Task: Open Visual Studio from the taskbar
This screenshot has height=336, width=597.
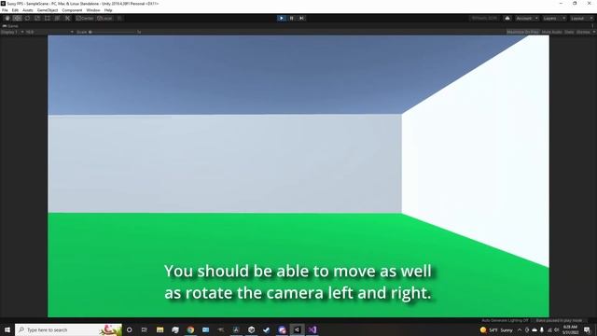Action: (x=312, y=329)
